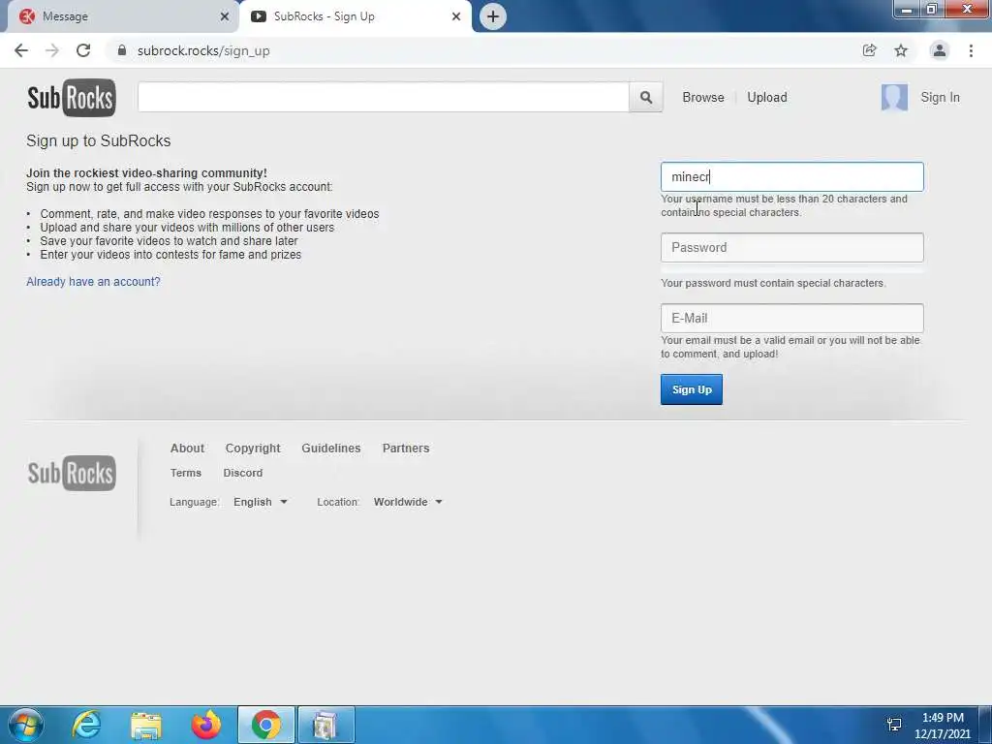Click the 'Sign up to SubRocks' heading

[98, 140]
